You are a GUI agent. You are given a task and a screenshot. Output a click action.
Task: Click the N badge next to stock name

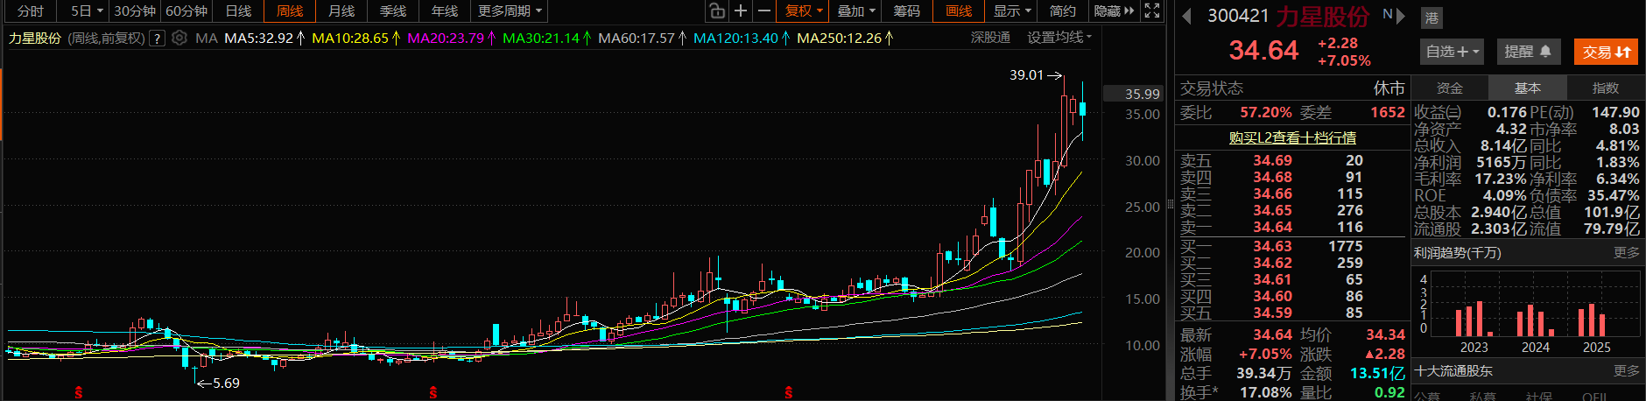(x=1388, y=14)
